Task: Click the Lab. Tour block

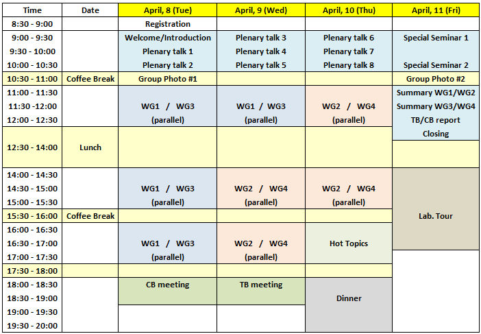Action: point(436,216)
